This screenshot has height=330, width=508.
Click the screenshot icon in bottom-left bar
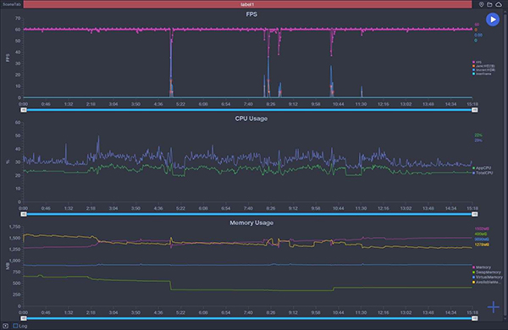6,326
